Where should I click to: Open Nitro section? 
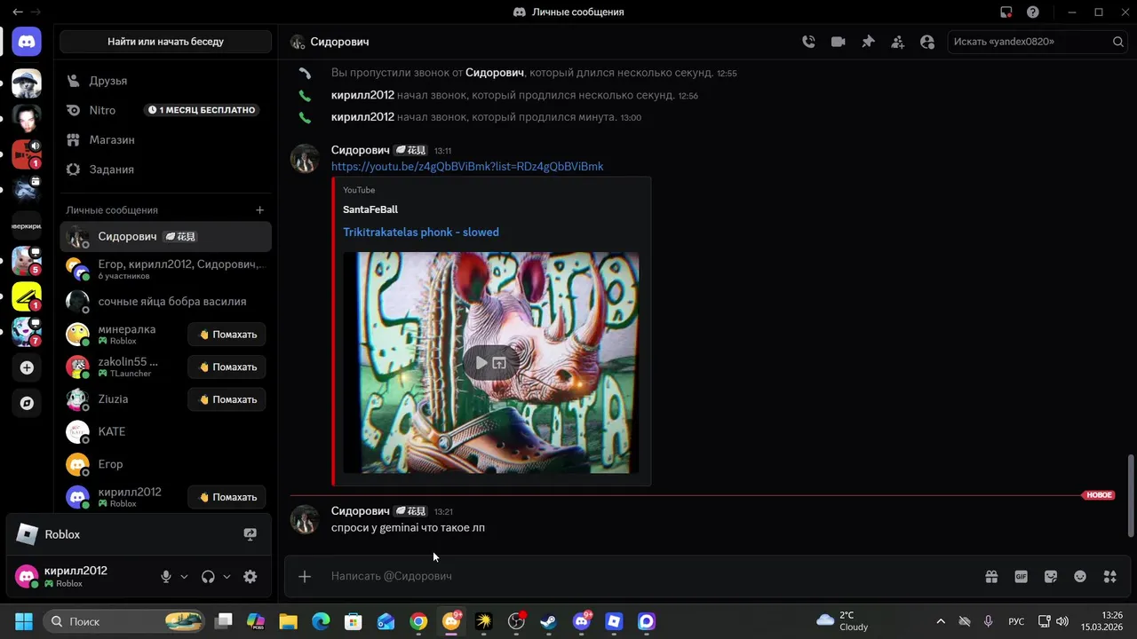coord(165,110)
